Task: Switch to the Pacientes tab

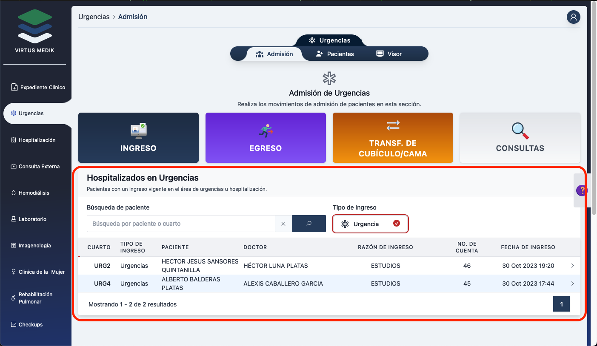Action: [x=335, y=54]
